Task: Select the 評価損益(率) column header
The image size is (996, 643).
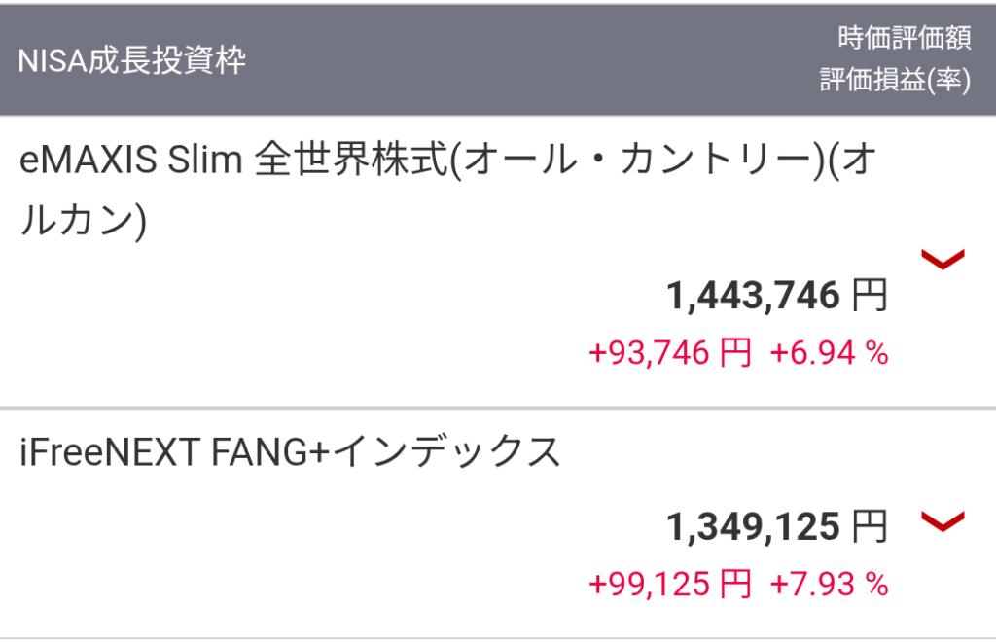Action: pos(895,82)
